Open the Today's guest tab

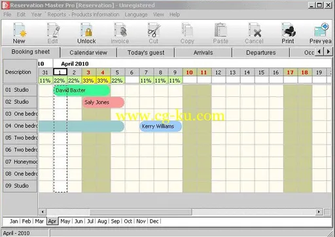146,52
